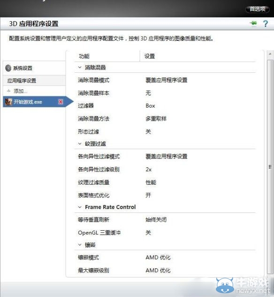274x297 pixels.
Task: Click the 消除混叠方法 row label
Action: (x=94, y=118)
